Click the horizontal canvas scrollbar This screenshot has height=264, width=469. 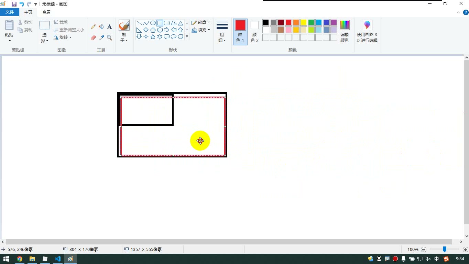click(x=229, y=242)
